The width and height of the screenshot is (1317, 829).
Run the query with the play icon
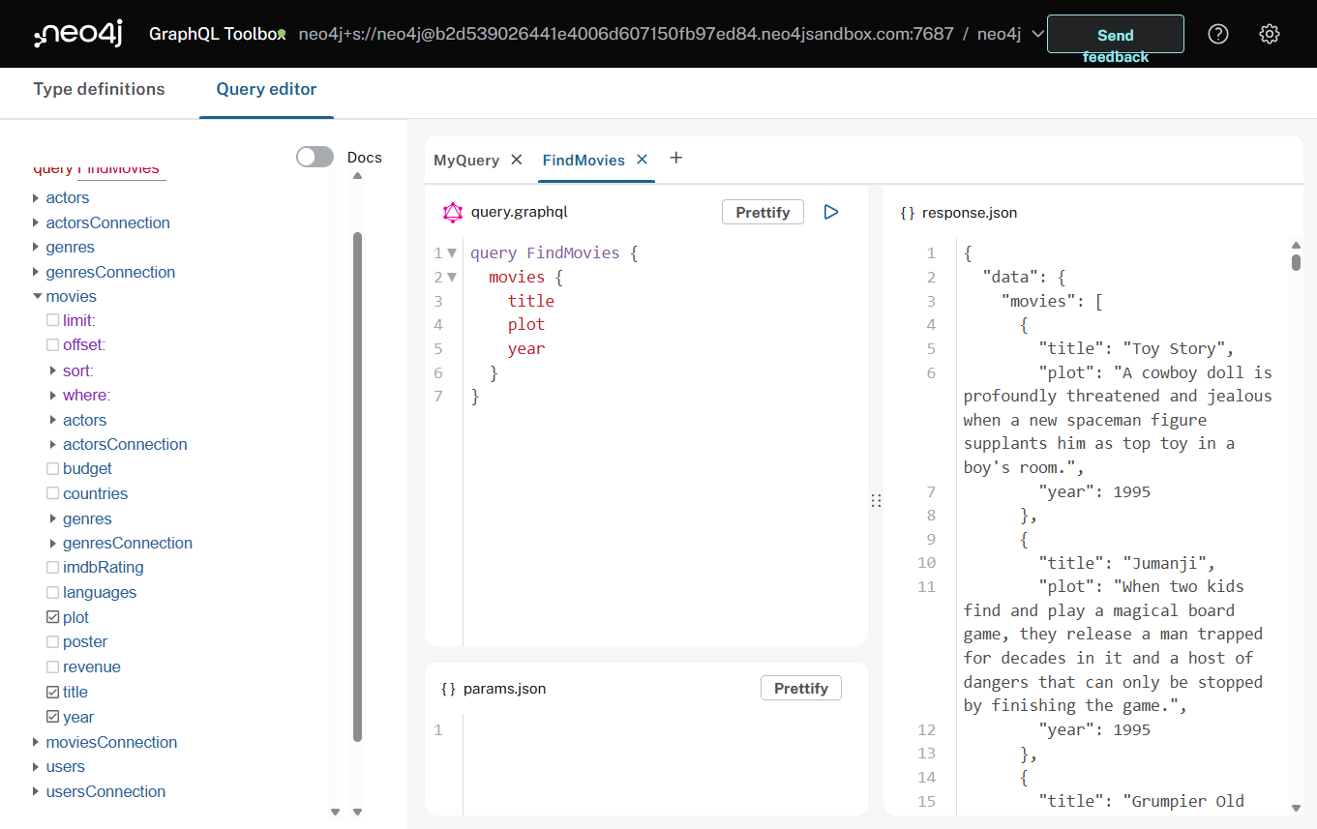coord(831,212)
